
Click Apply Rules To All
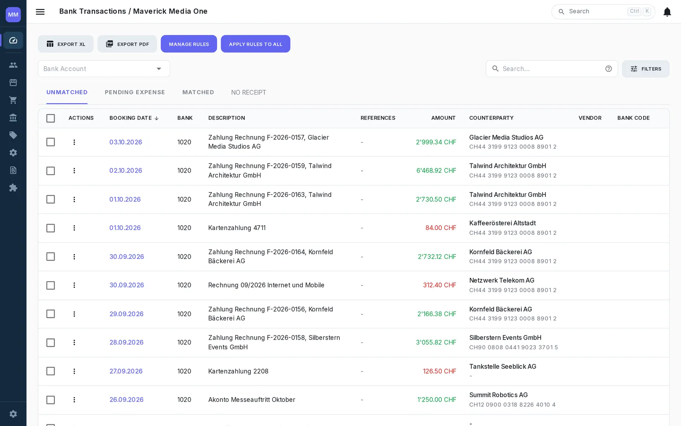255,44
